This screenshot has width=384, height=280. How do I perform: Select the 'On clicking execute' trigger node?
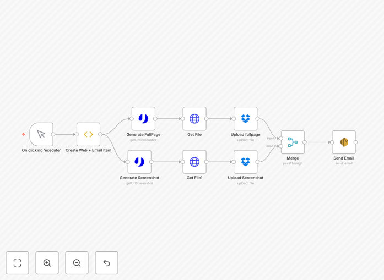pyautogui.click(x=41, y=134)
